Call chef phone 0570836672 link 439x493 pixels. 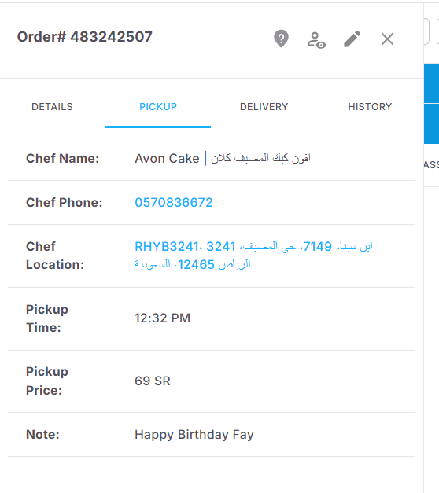tap(174, 203)
